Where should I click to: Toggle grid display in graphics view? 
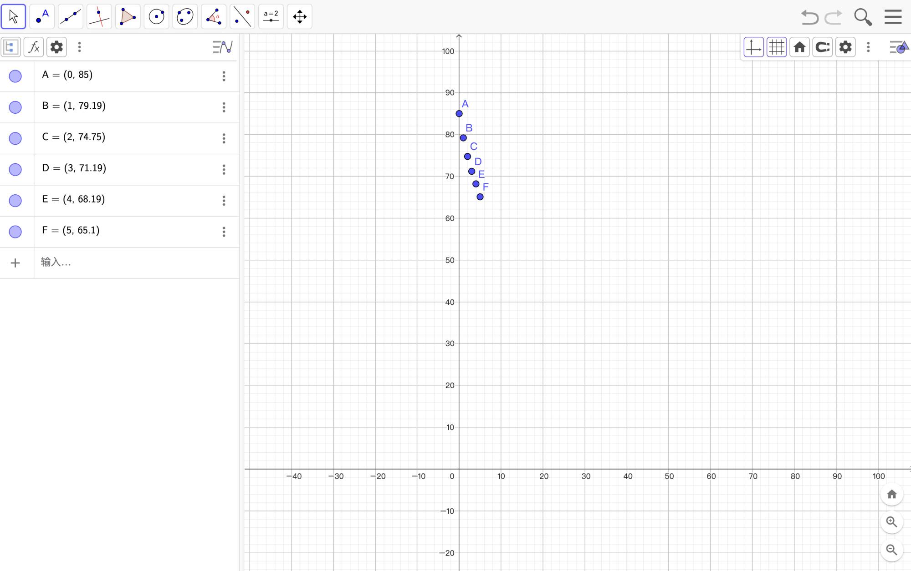point(777,47)
